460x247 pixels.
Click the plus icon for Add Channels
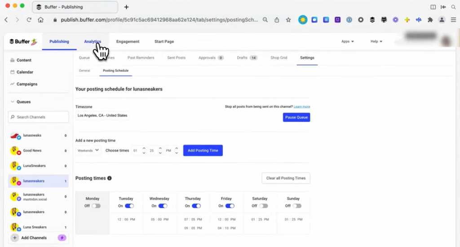coord(15,238)
